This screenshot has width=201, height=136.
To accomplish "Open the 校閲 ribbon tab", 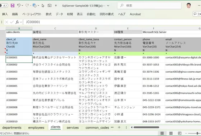I will tap(70, 14).
